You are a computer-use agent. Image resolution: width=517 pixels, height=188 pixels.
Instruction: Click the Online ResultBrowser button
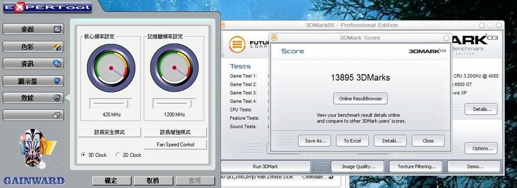(360, 98)
